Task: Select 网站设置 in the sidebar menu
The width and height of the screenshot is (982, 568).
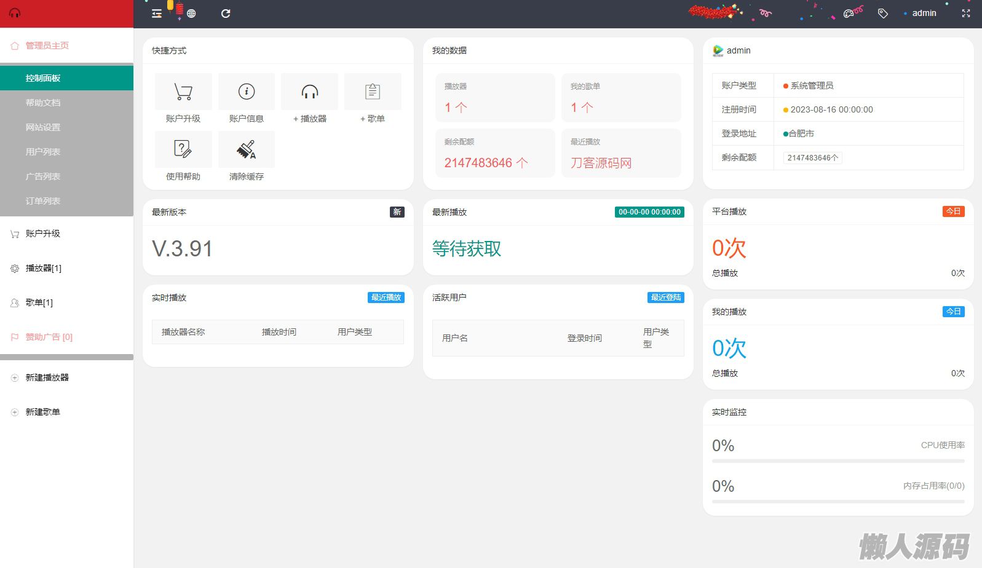Action: (43, 127)
